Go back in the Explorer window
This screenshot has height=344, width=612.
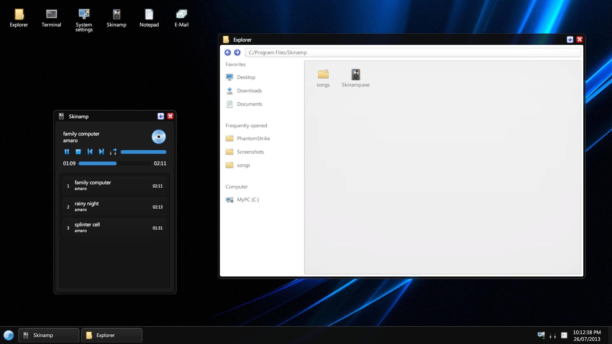click(x=228, y=52)
